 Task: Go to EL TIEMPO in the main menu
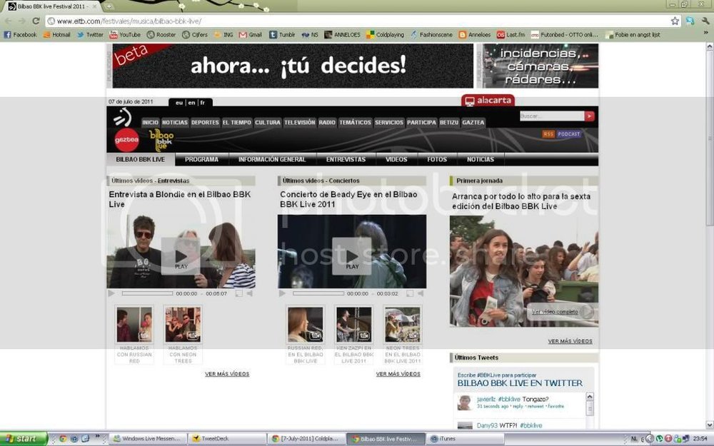coord(237,123)
